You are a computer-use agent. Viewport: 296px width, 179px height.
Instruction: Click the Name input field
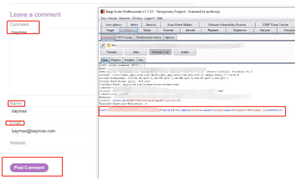pos(54,111)
